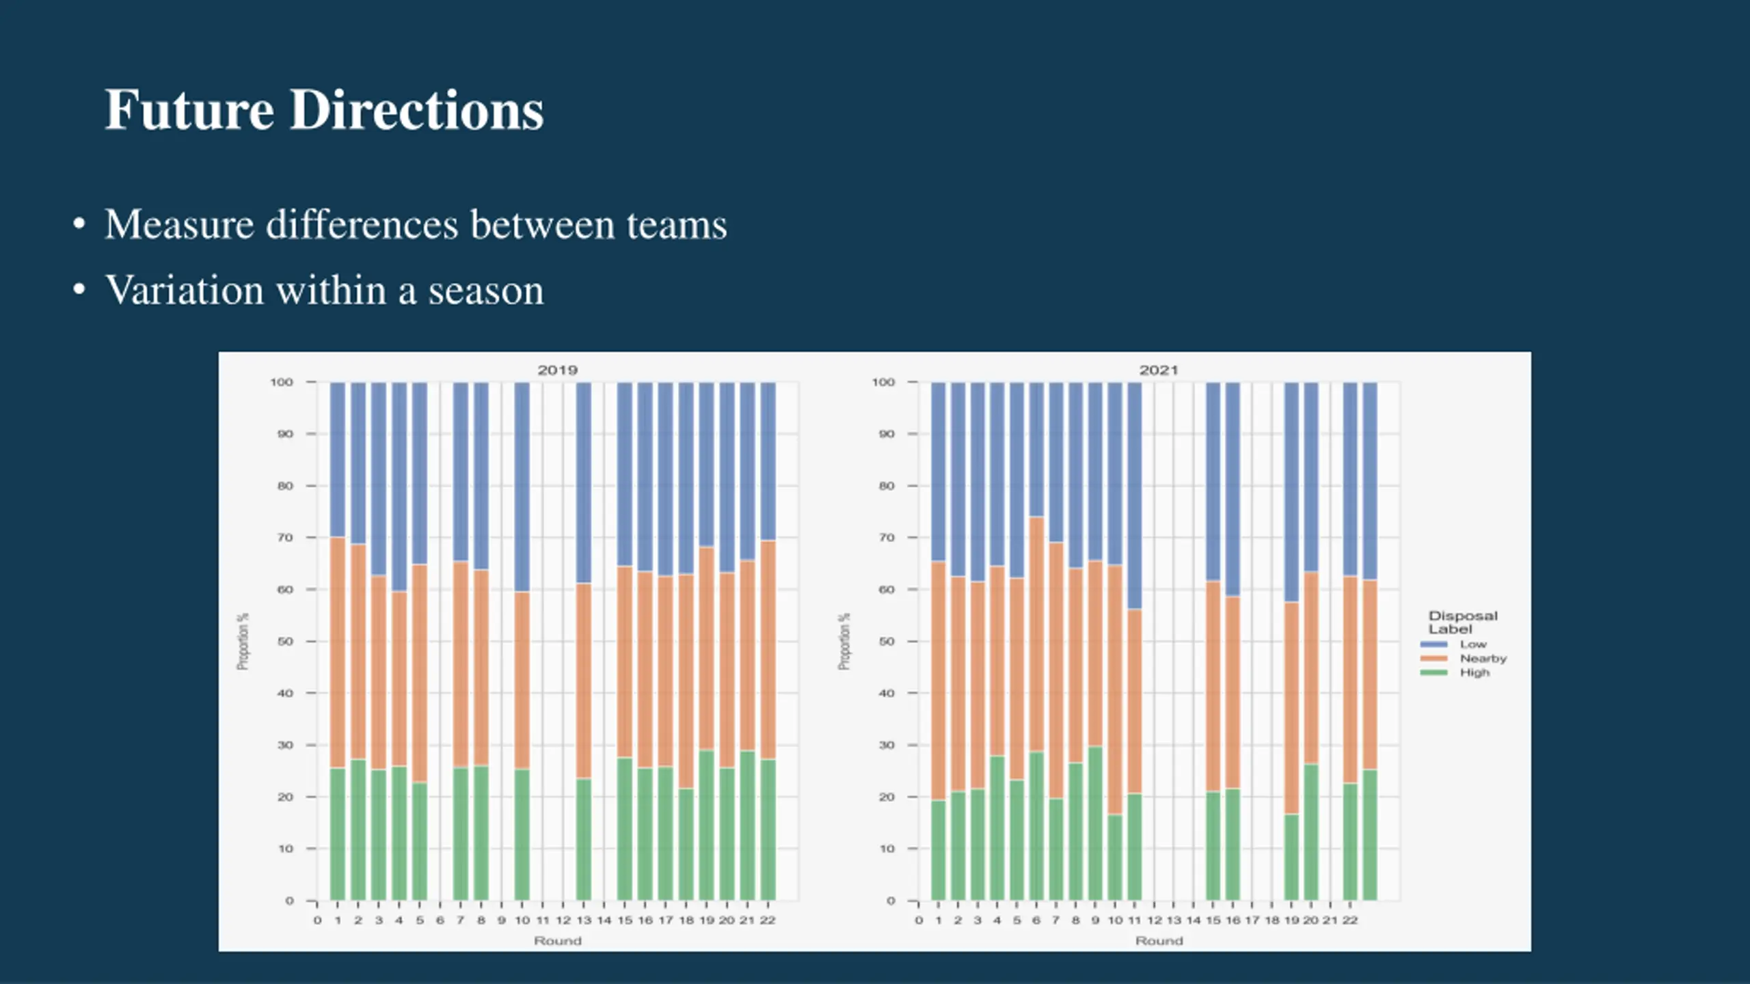Click the blue Low legend swatch
Viewport: 1750px width, 984px height.
tap(1433, 644)
